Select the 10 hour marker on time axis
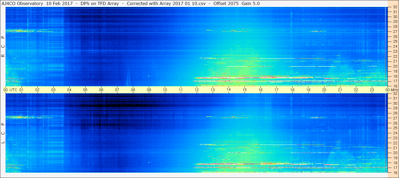This screenshot has width=399, height=178. point(165,90)
